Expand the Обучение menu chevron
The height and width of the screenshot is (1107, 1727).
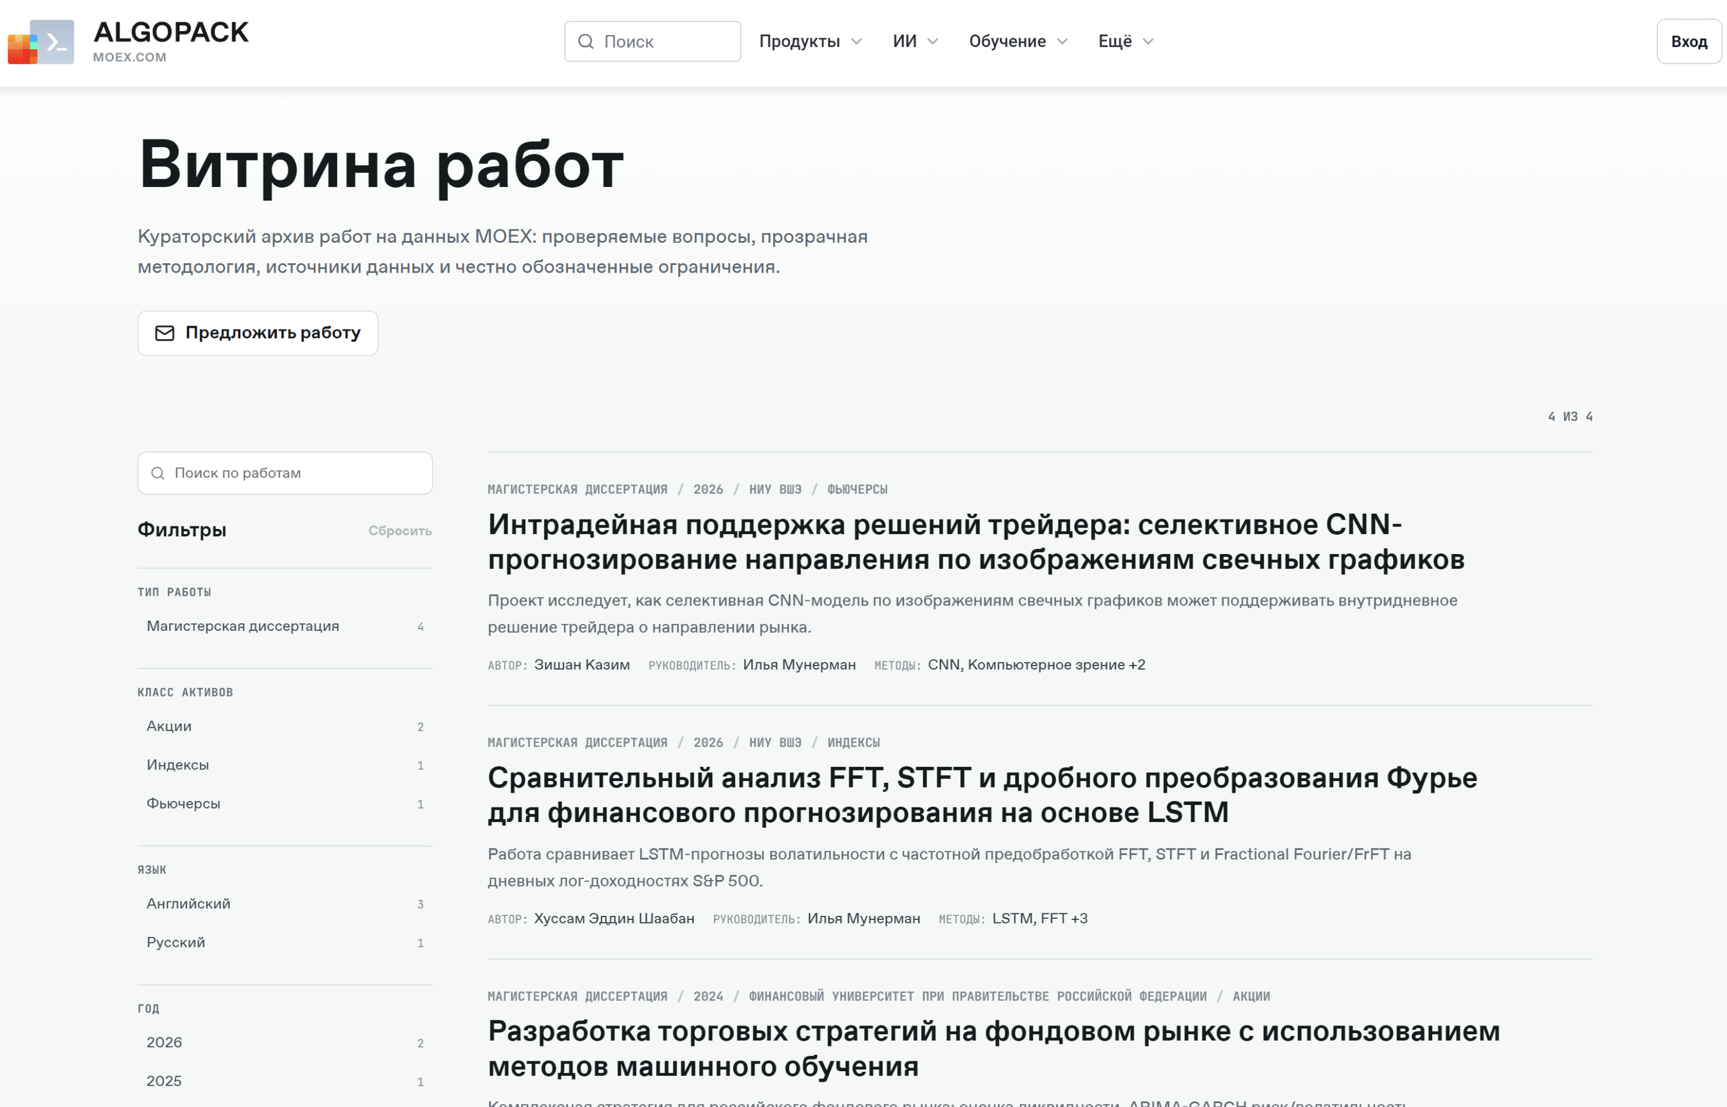pyautogui.click(x=1062, y=42)
